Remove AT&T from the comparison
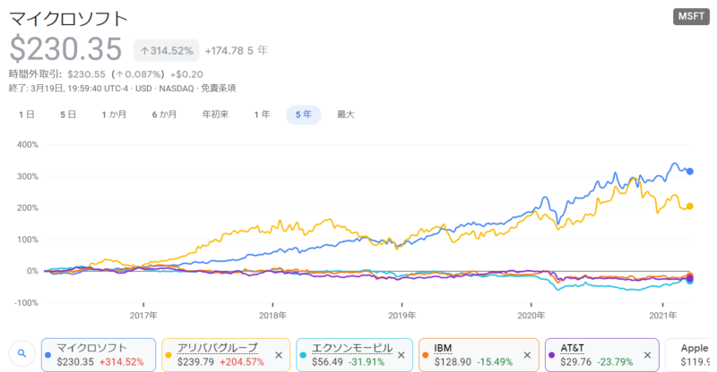The height and width of the screenshot is (372, 717). coord(647,355)
